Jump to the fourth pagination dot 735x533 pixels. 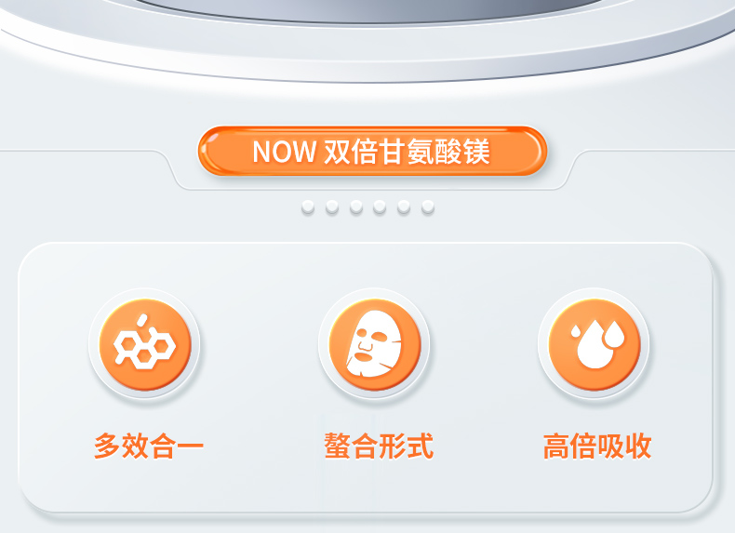(x=380, y=207)
